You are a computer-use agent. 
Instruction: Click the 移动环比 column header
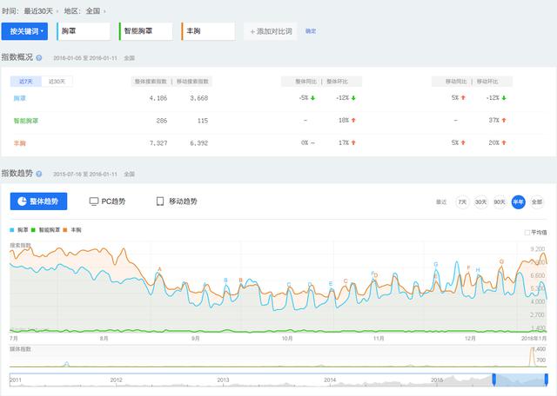[x=487, y=82]
